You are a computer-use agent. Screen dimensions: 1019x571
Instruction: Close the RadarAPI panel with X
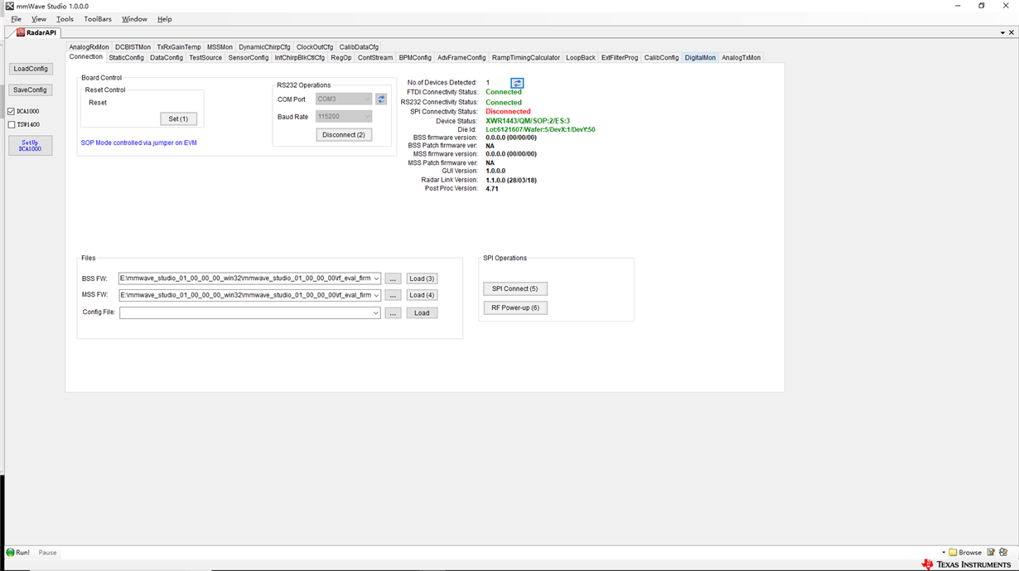pyautogui.click(x=1012, y=33)
